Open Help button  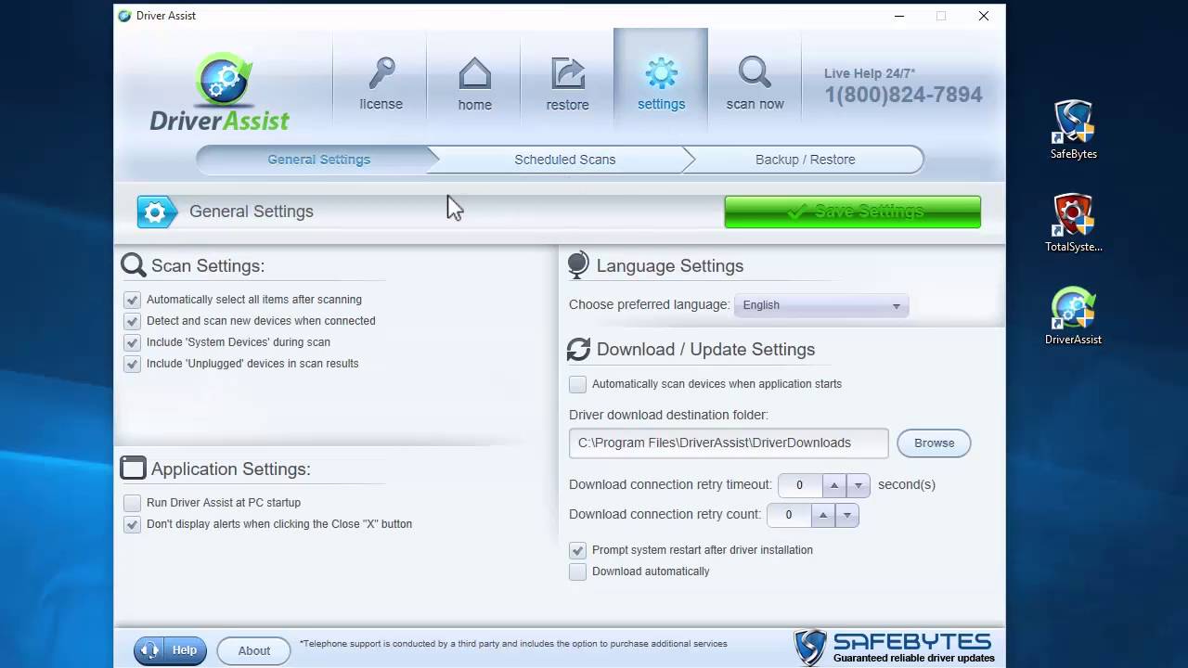click(171, 650)
